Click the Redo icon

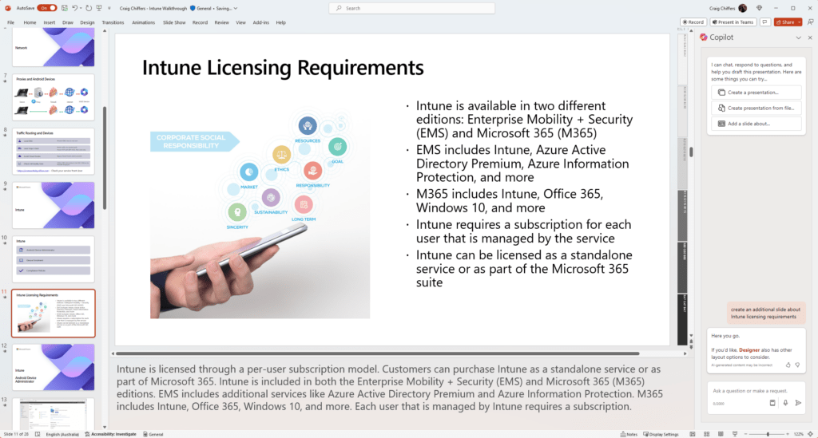click(89, 8)
